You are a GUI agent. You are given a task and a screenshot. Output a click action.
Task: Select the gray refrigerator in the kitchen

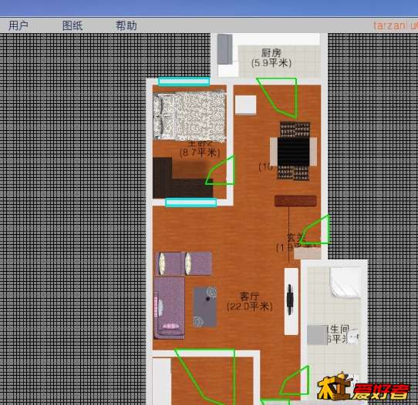[x=224, y=49]
